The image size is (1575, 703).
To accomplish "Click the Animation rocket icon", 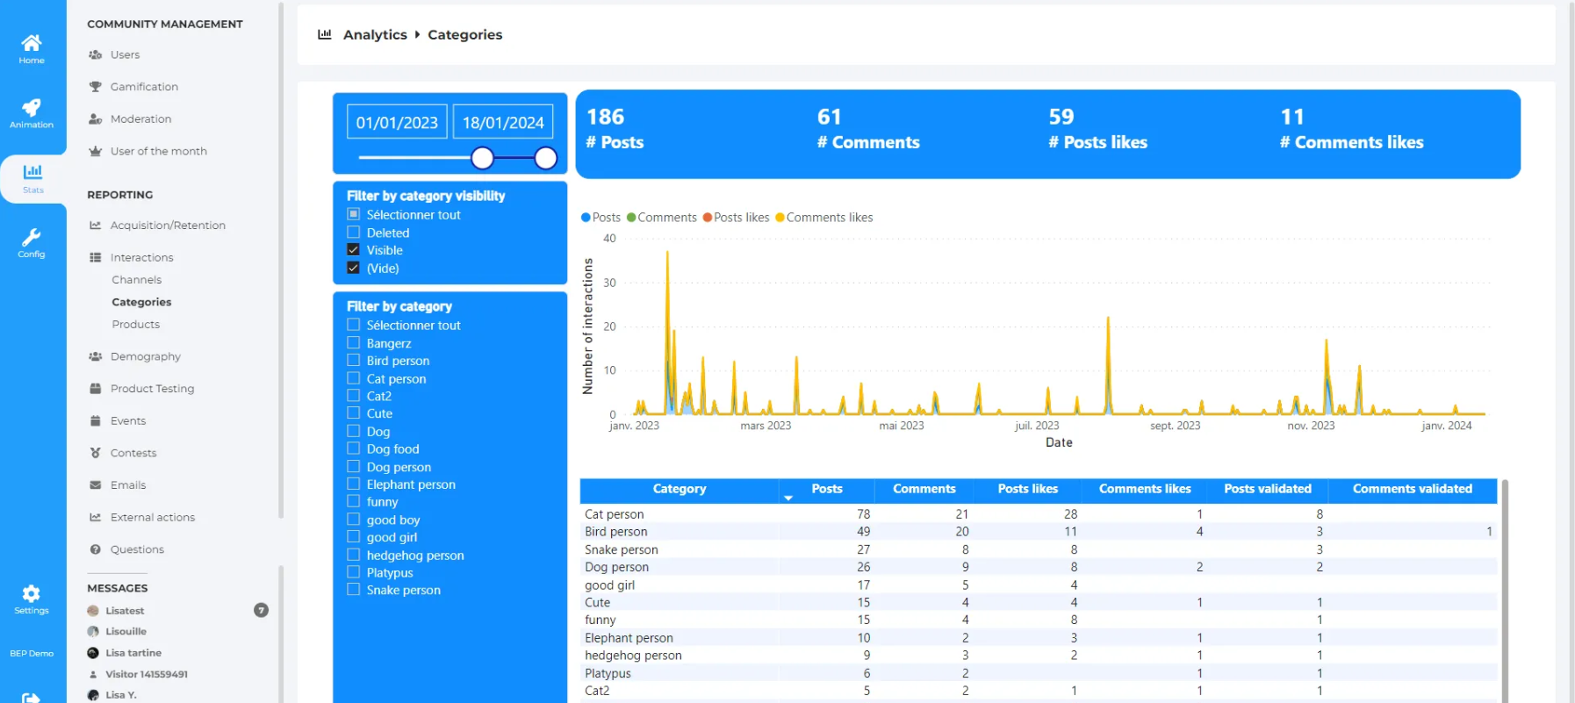I will pos(32,108).
